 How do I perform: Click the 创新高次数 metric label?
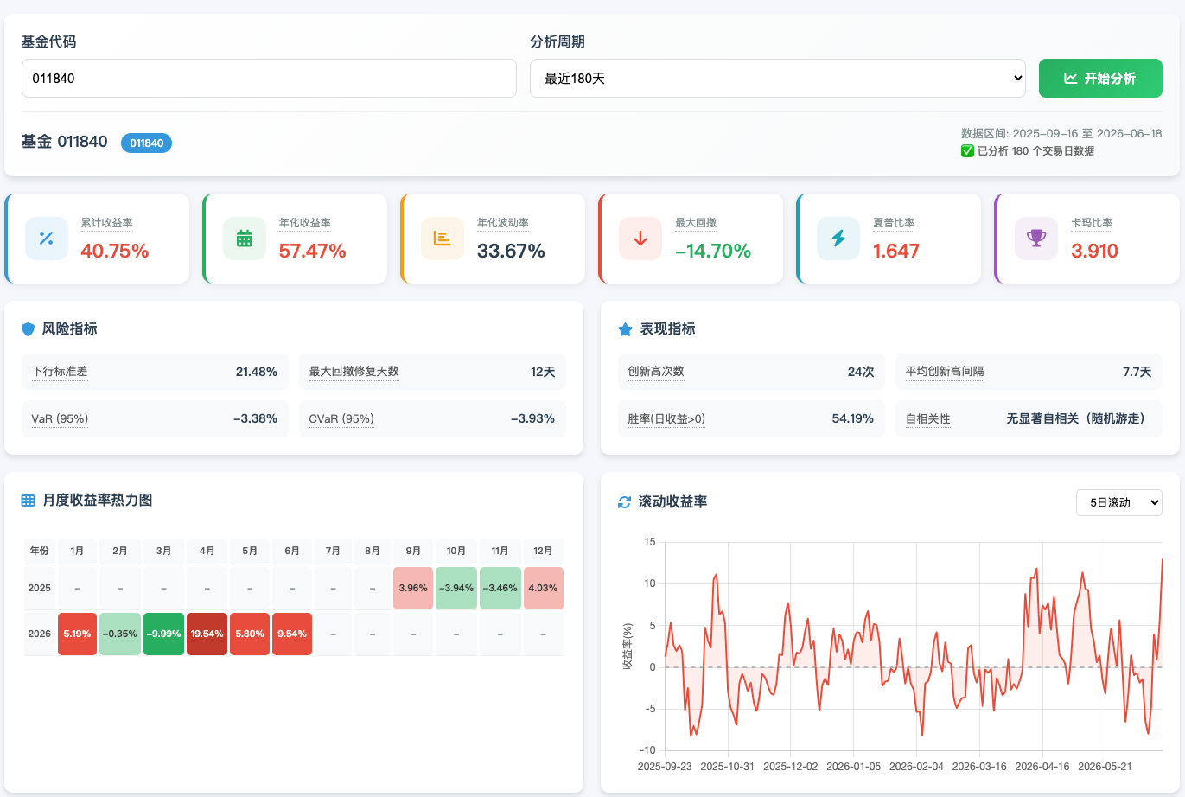click(656, 372)
